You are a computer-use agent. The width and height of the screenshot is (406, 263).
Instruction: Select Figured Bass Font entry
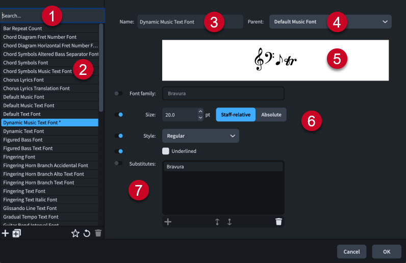(49, 140)
